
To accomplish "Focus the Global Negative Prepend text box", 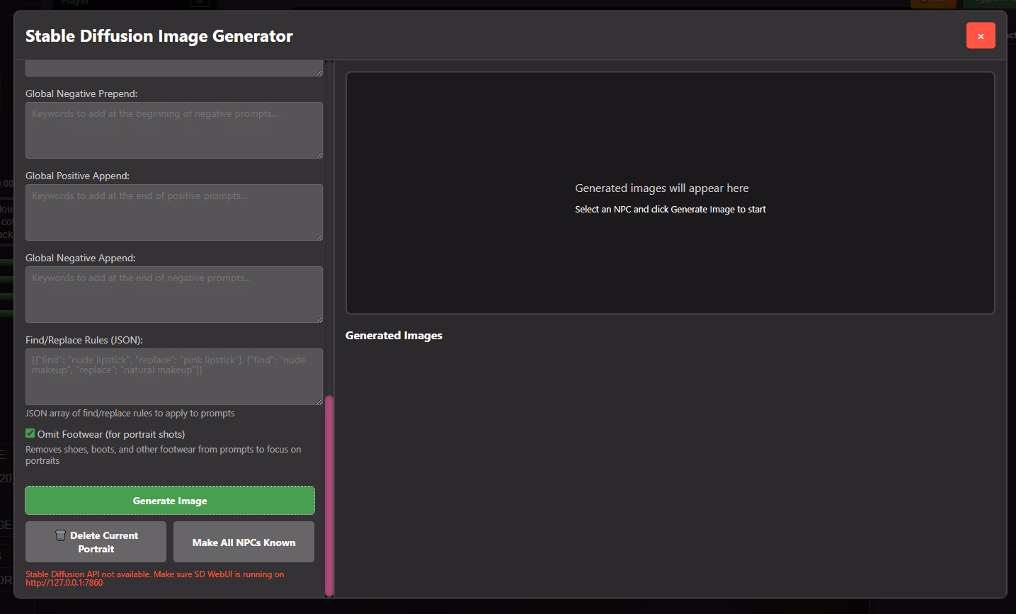I will pyautogui.click(x=173, y=130).
